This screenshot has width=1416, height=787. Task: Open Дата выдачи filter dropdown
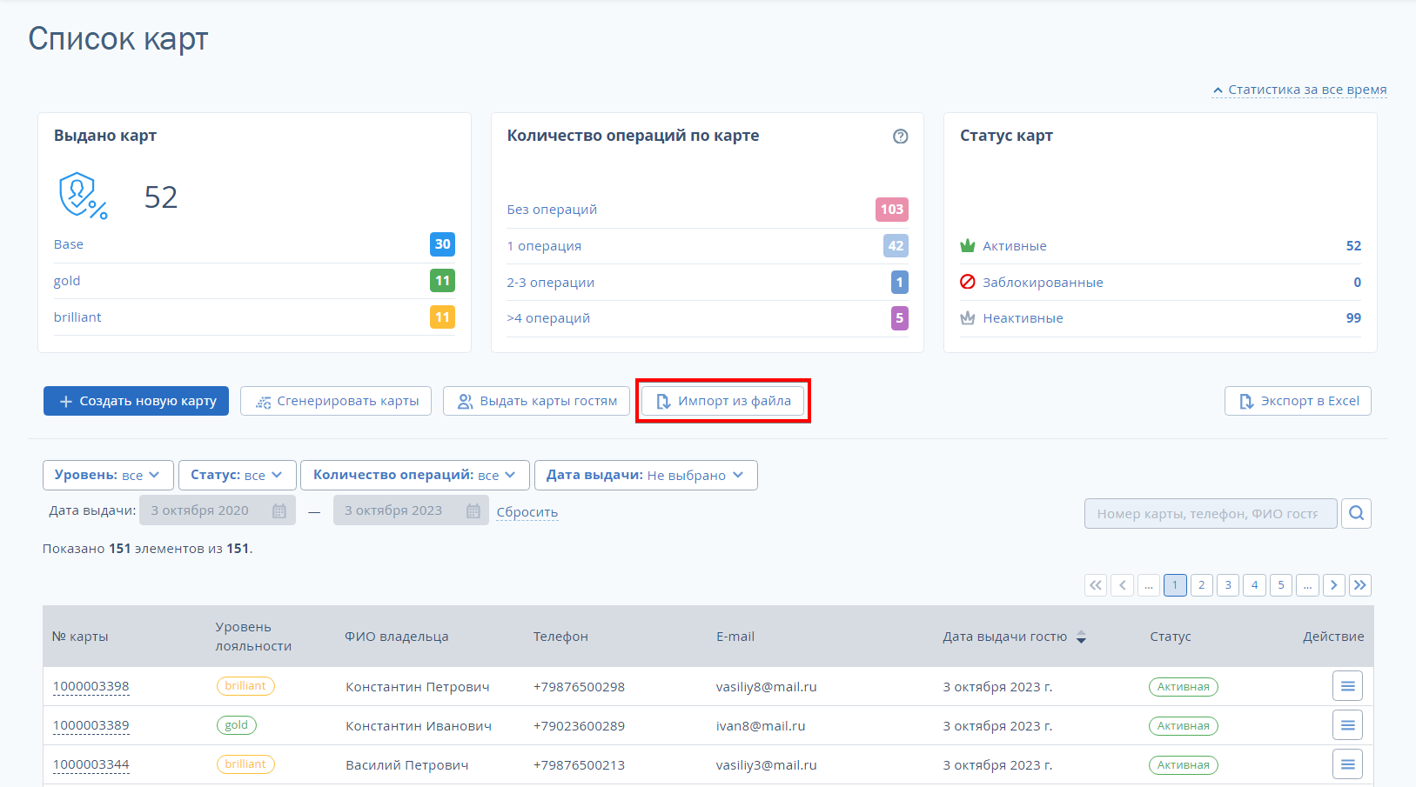coord(646,475)
